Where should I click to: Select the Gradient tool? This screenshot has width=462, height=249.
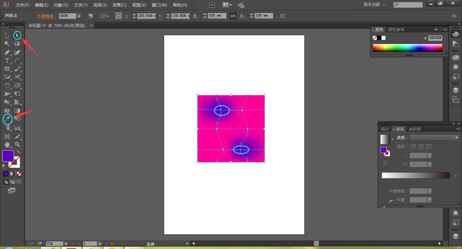click(x=17, y=111)
